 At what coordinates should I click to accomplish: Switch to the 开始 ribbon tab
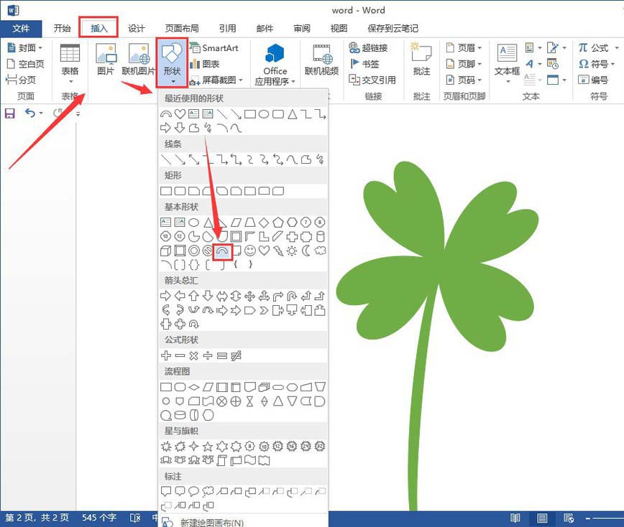62,28
